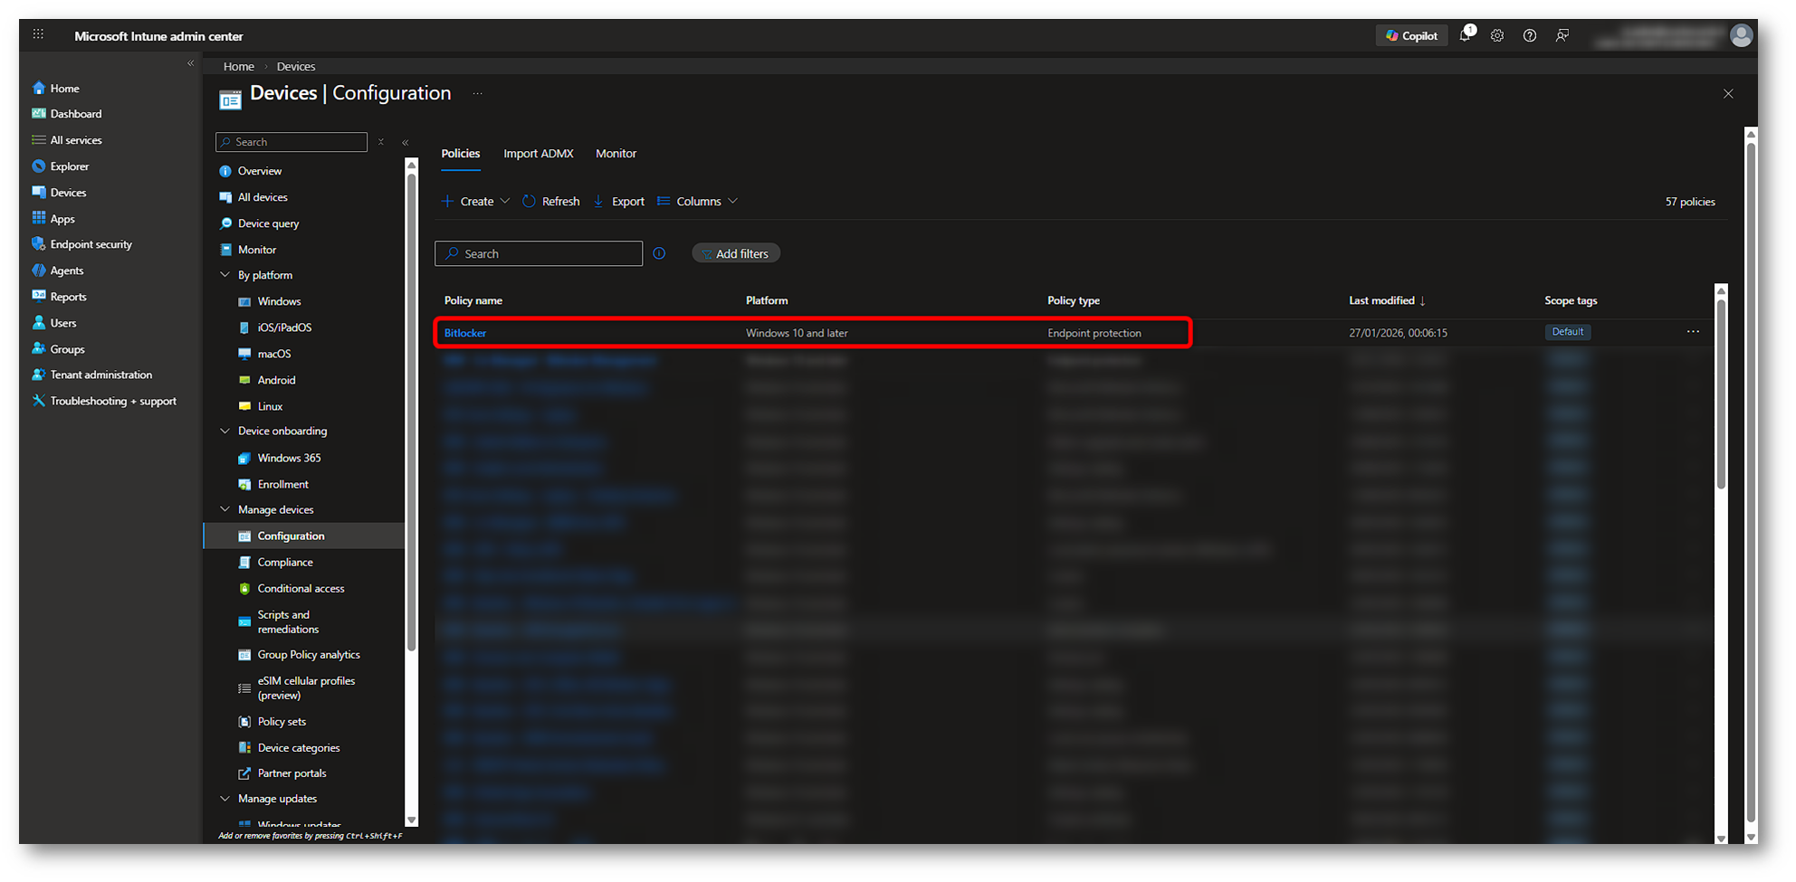Open the help question mark icon

(x=1530, y=36)
